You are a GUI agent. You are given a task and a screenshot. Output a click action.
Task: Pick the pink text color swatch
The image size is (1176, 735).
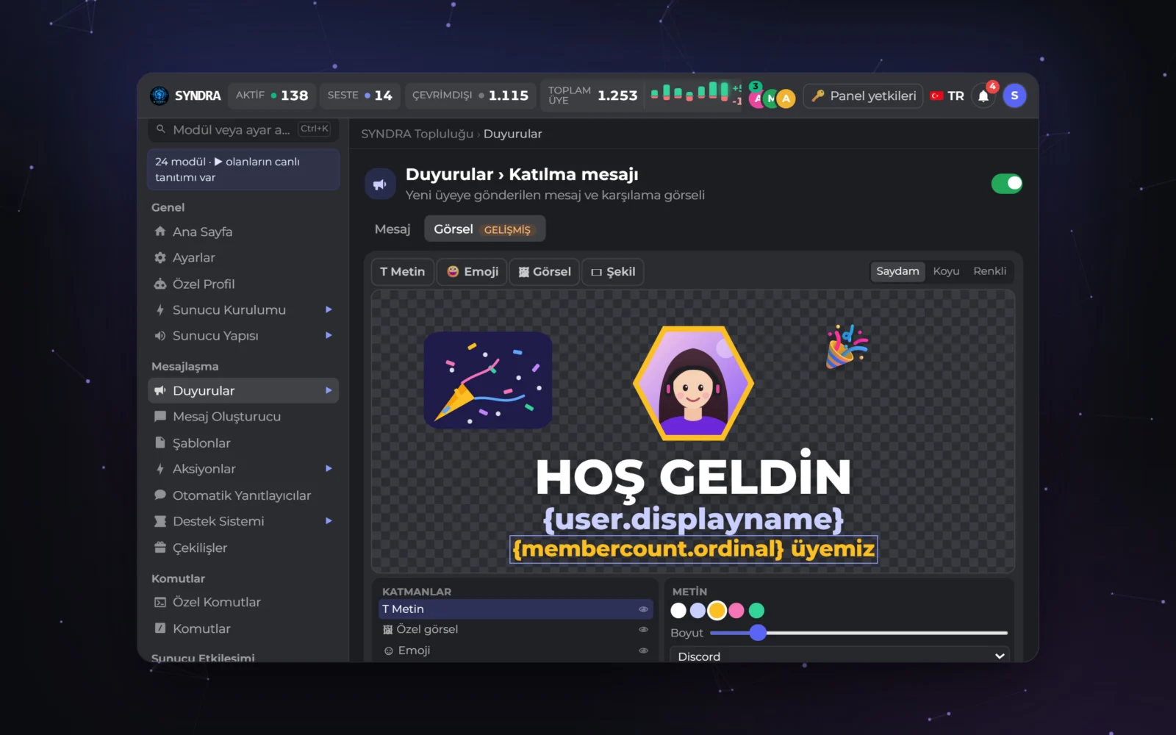point(736,611)
